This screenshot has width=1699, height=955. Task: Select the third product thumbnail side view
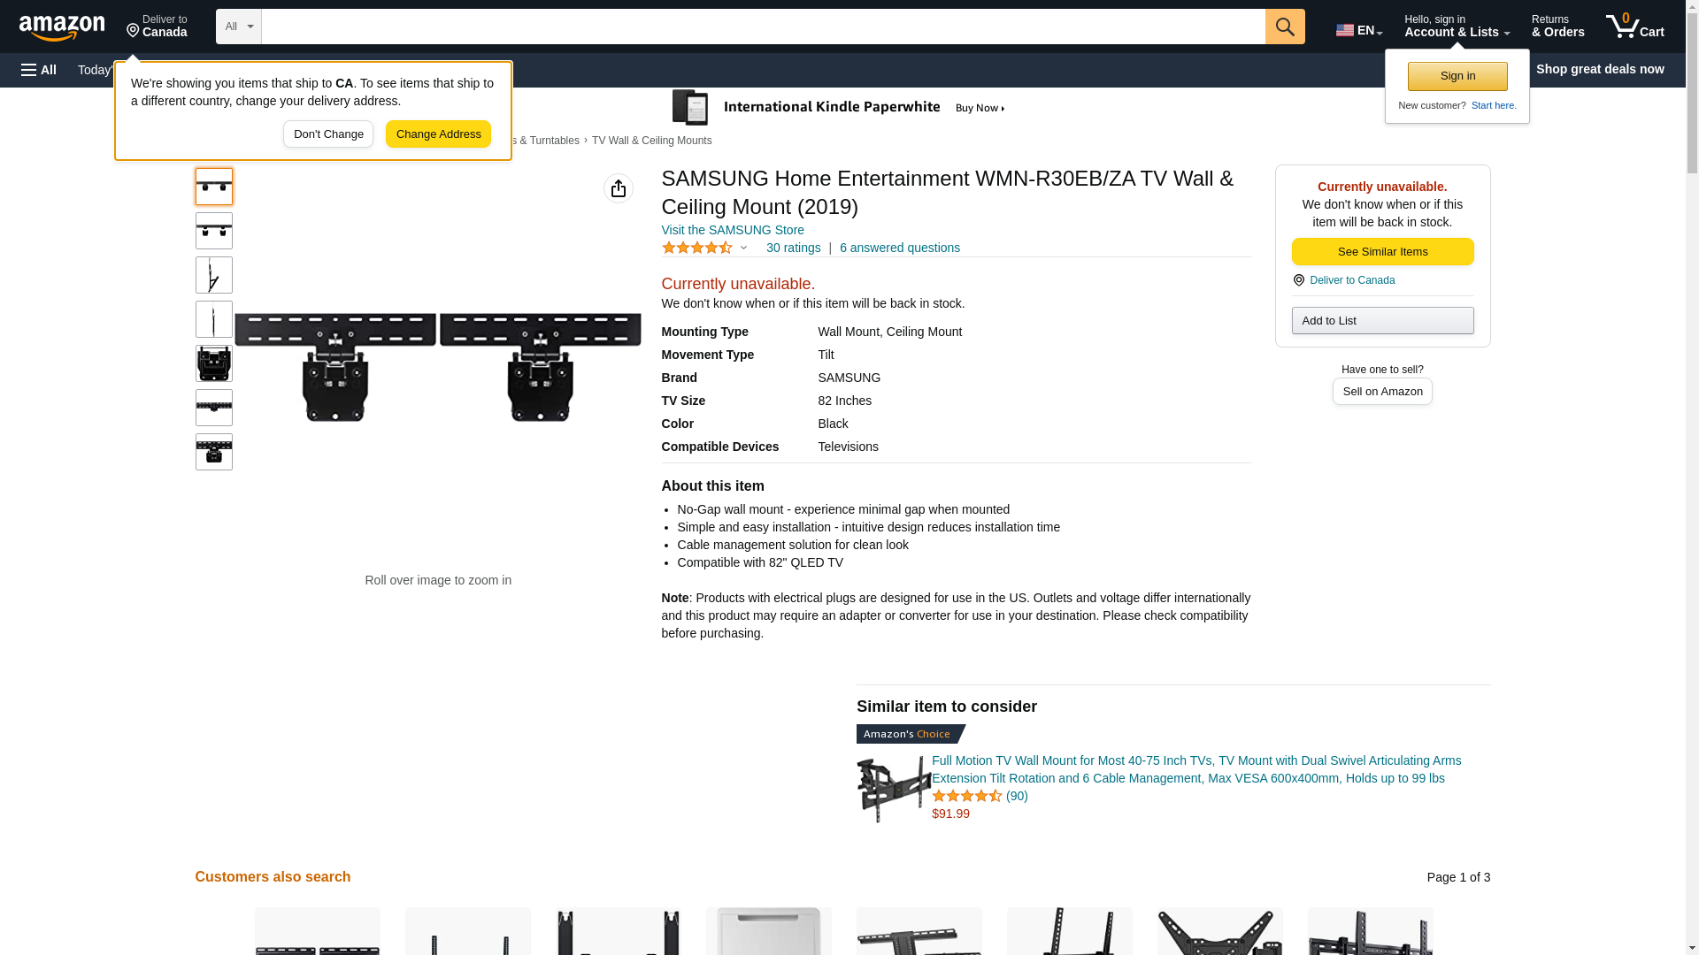[214, 275]
